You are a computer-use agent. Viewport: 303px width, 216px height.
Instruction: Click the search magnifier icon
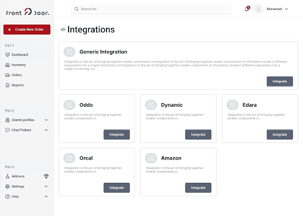tap(76, 9)
